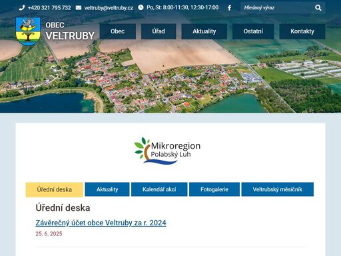Screen dimensions: 341x256
Task: Switch to the Aktuality tab
Action: pos(107,189)
